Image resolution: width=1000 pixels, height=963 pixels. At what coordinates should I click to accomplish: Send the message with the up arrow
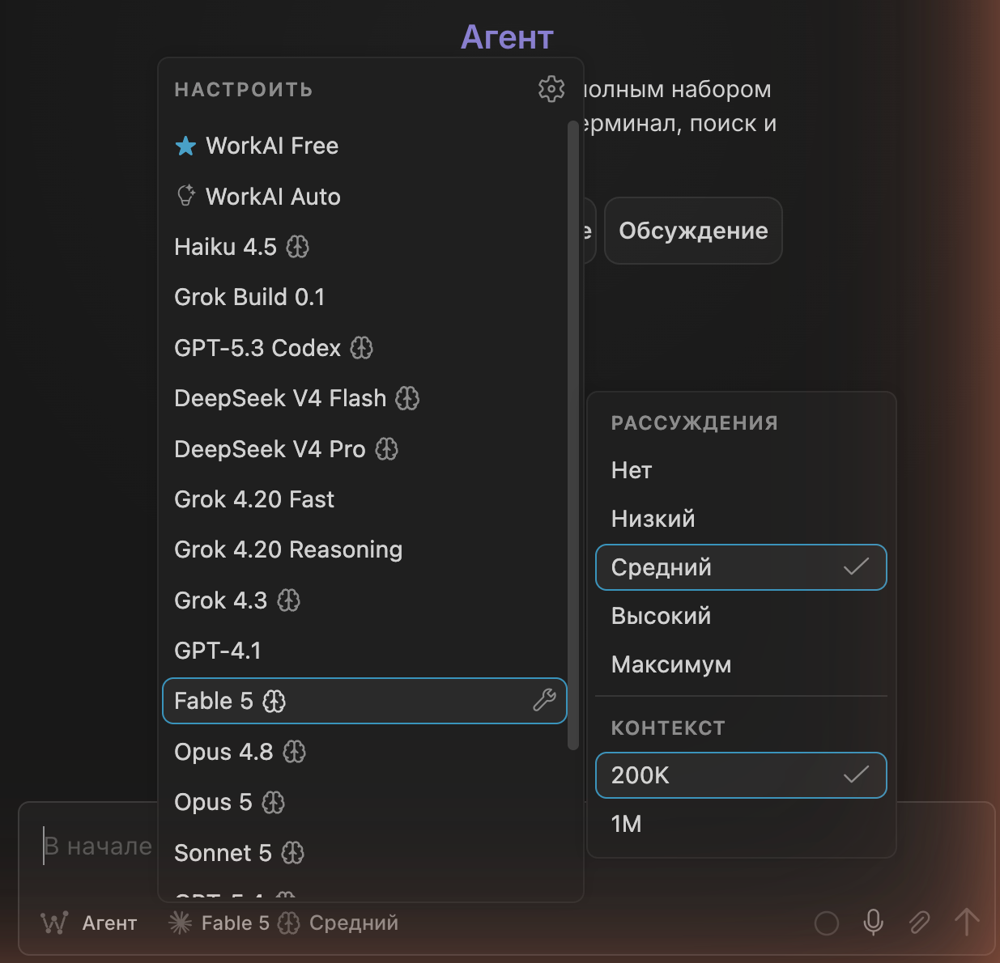pos(967,922)
